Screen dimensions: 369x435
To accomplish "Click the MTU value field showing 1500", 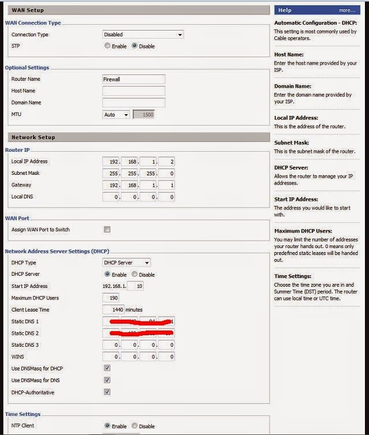I will click(144, 115).
